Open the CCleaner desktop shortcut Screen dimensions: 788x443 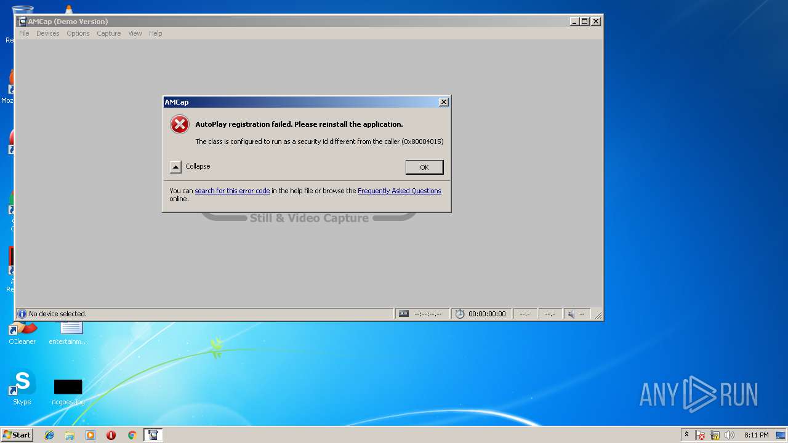[x=22, y=333]
